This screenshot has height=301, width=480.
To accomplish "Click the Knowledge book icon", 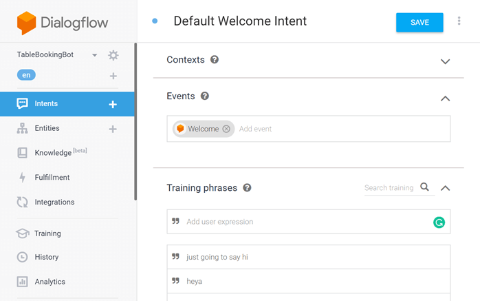I will tap(22, 153).
